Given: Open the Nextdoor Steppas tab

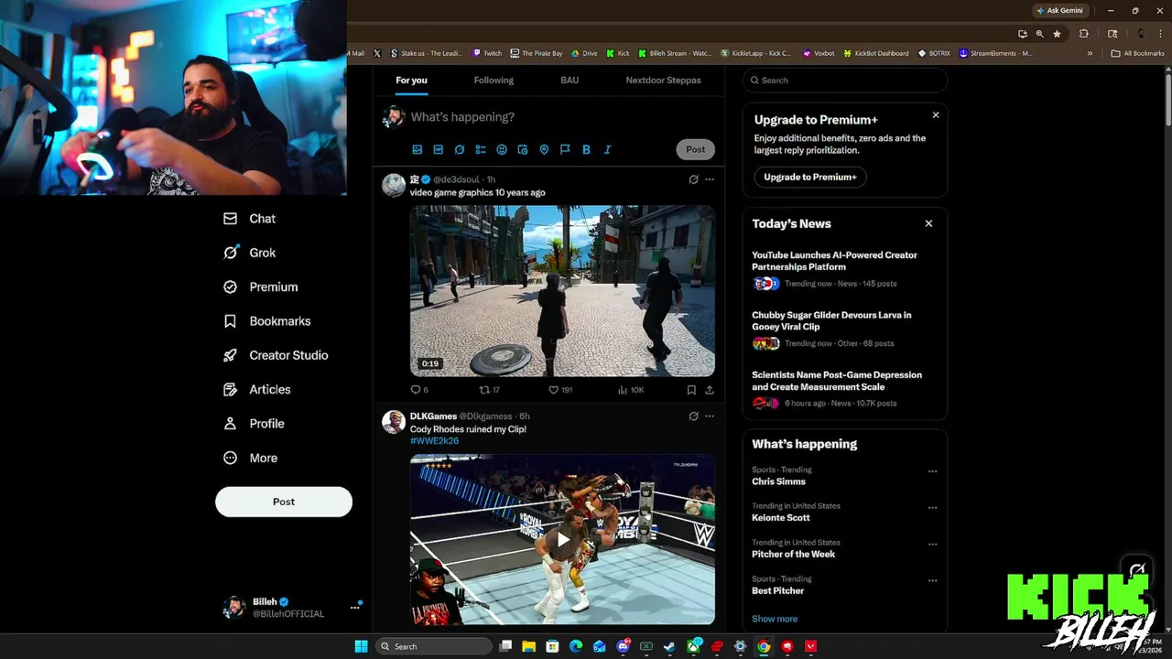Looking at the screenshot, I should 663,81.
